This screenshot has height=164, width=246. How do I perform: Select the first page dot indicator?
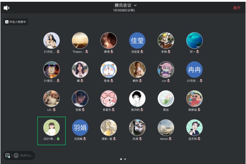coord(121,159)
